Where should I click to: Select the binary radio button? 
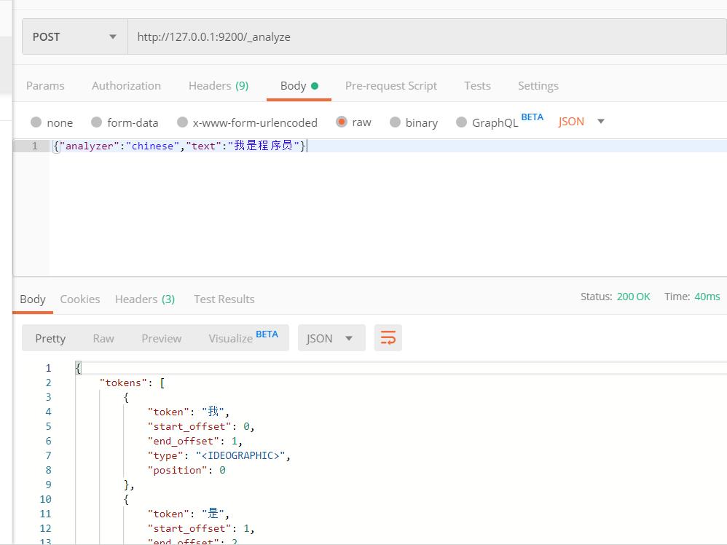(395, 122)
